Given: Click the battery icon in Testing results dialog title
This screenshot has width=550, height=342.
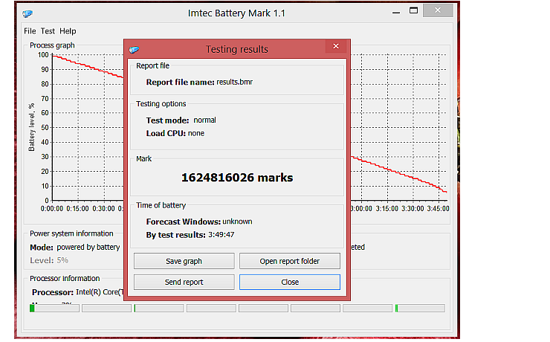Looking at the screenshot, I should 134,50.
